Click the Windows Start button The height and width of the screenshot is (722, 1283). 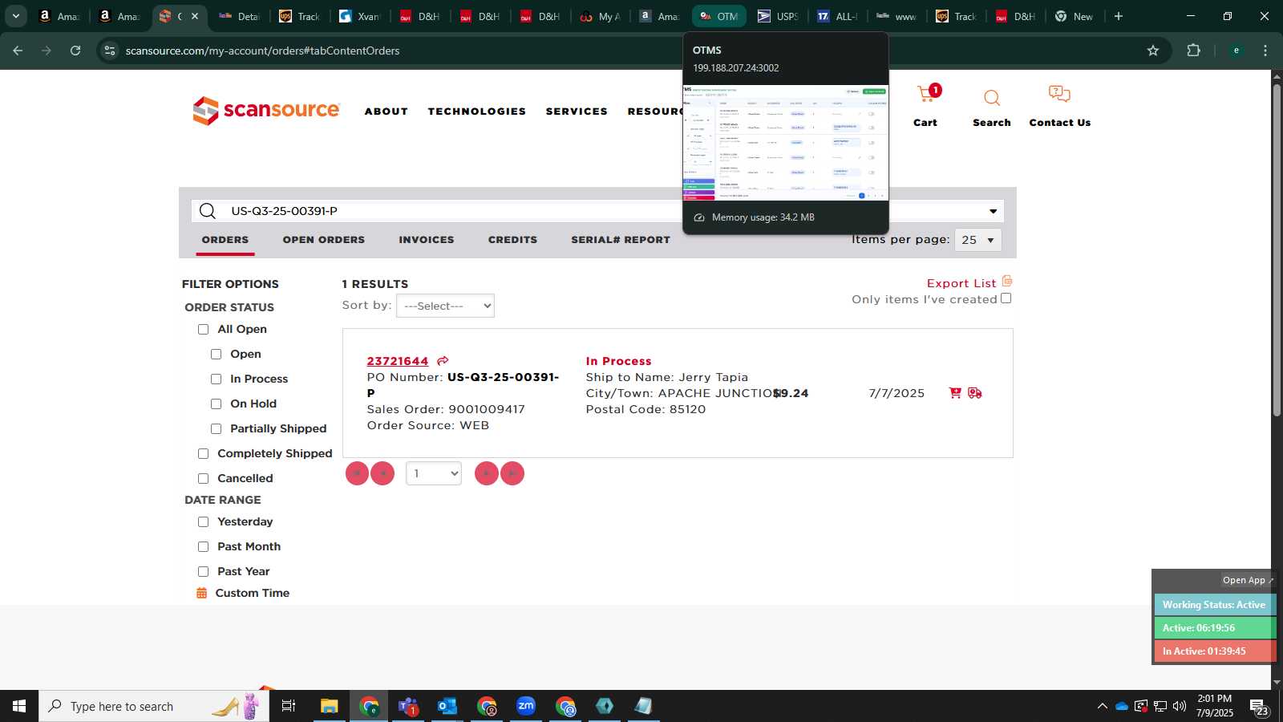tap(19, 706)
